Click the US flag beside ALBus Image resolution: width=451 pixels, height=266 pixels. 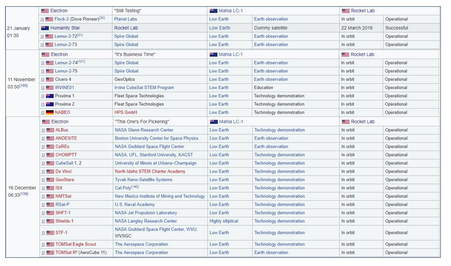click(x=50, y=131)
